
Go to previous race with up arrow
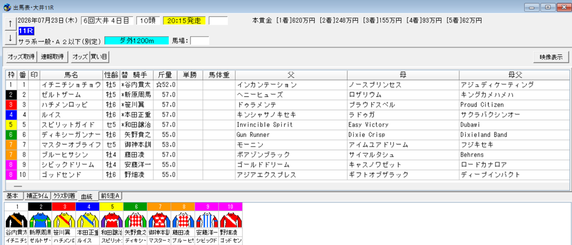10,23
